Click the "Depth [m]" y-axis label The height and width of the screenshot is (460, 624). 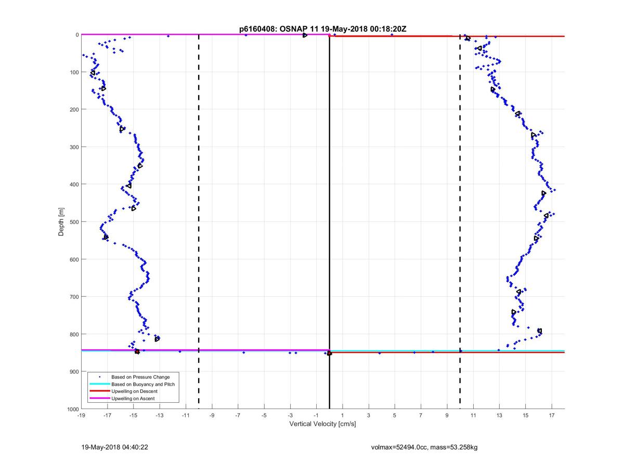(61, 222)
